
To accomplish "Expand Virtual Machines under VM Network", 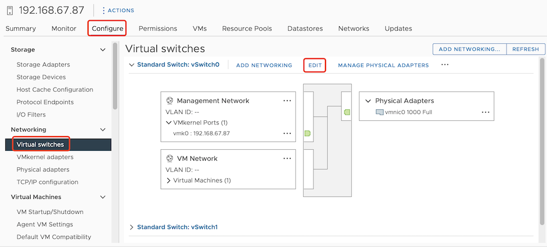I will pos(168,180).
